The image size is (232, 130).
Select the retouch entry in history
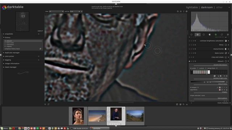click(23, 41)
